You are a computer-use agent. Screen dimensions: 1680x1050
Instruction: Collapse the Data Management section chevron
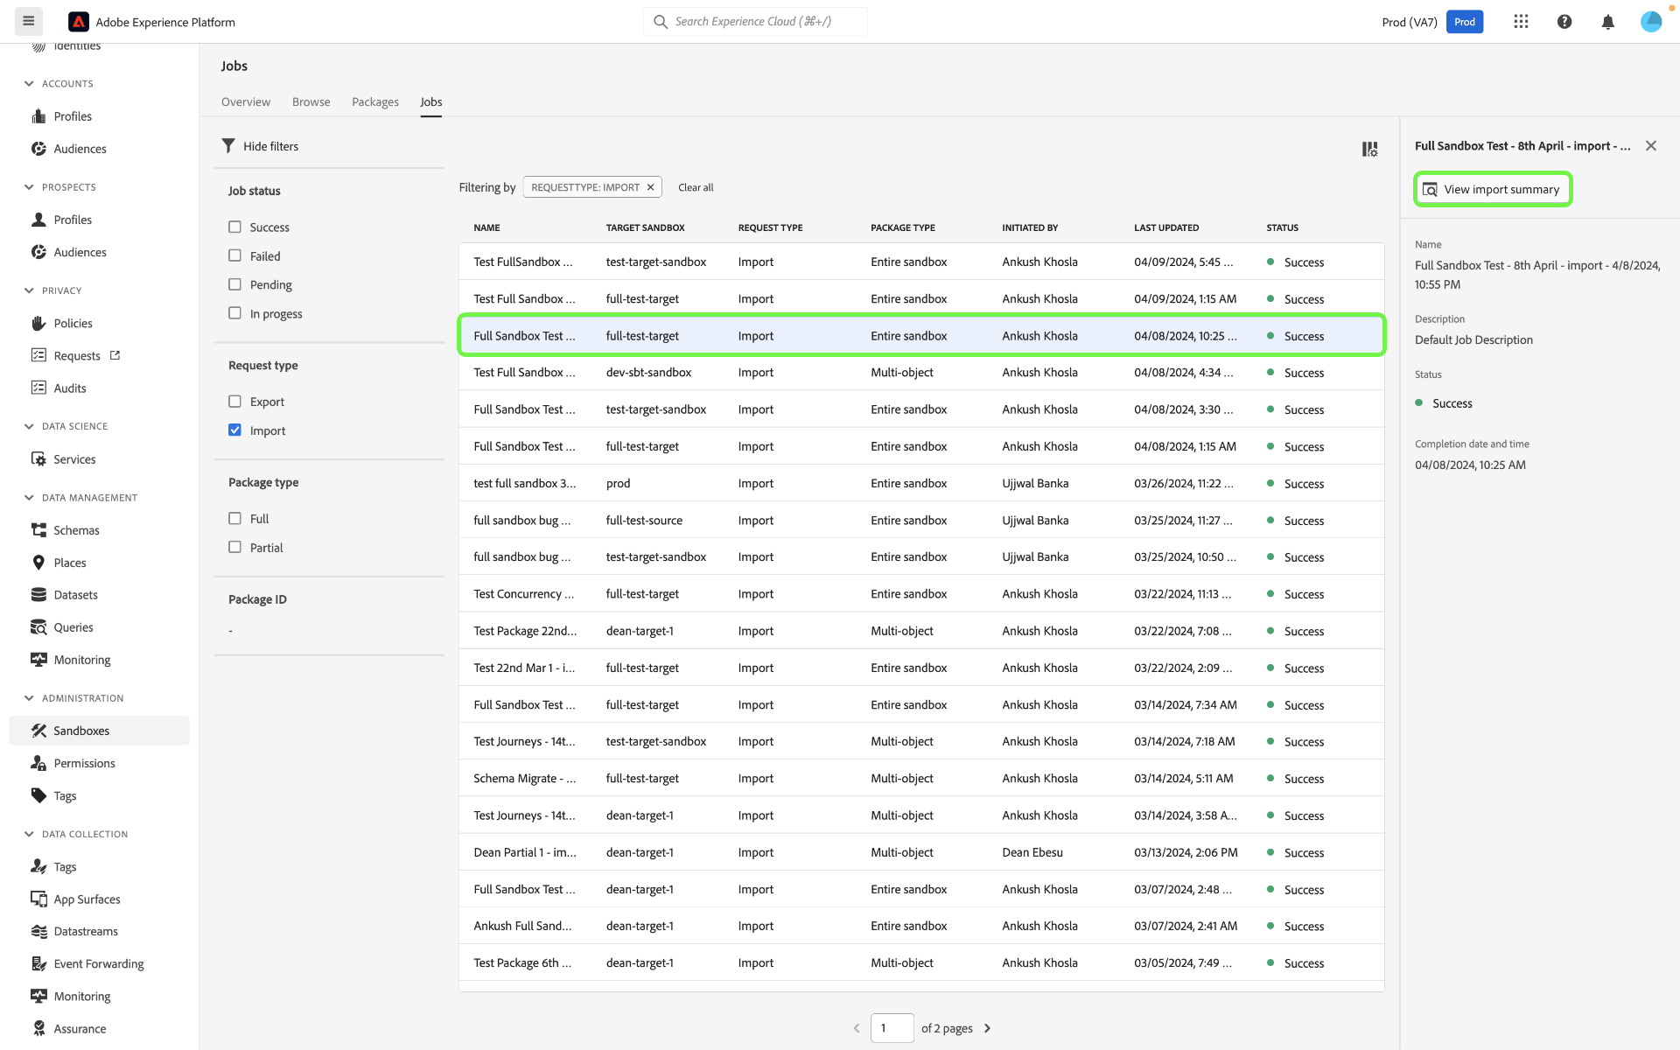pos(29,498)
